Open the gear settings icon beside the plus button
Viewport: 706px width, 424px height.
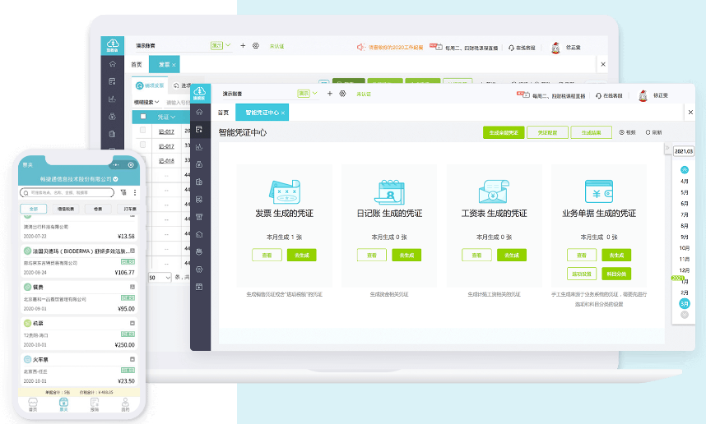[342, 94]
